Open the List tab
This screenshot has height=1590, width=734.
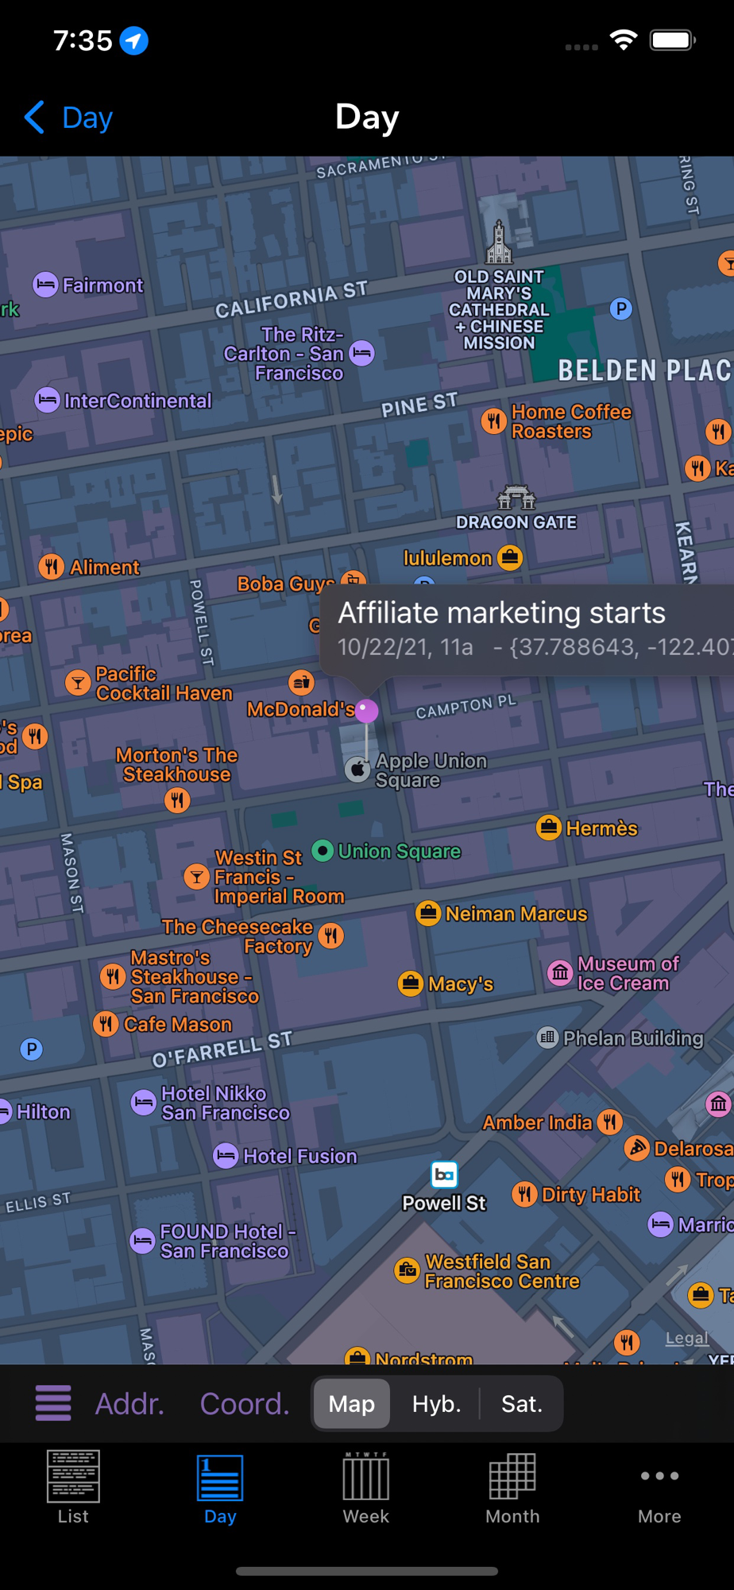[73, 1487]
